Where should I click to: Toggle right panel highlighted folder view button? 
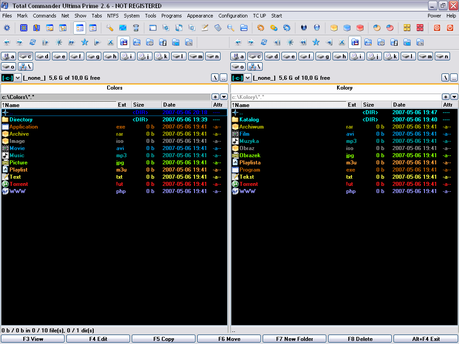(x=355, y=43)
